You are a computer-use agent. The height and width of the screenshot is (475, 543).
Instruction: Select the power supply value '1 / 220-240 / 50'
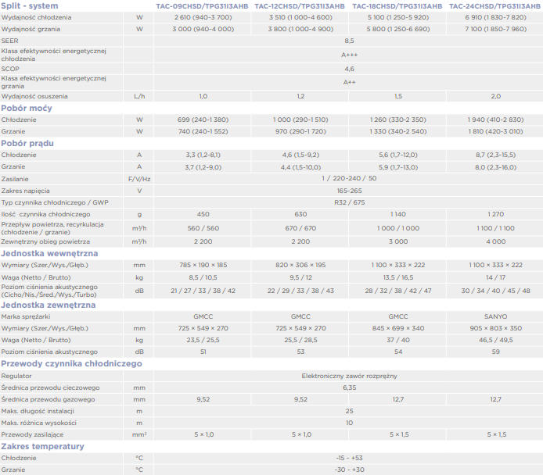pos(349,178)
